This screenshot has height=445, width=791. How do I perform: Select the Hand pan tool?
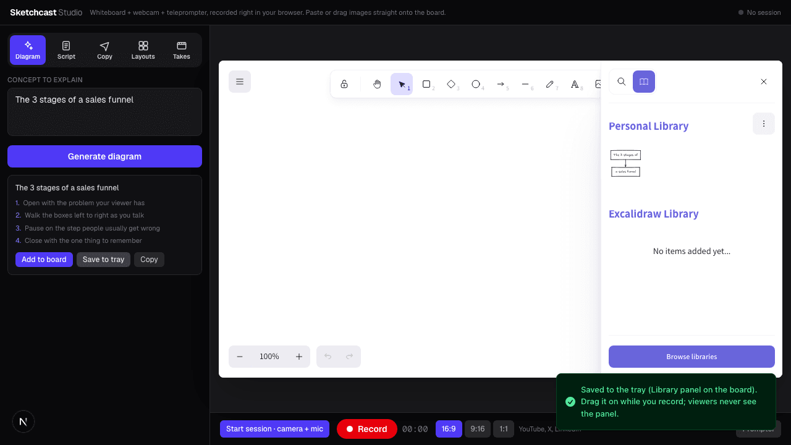pos(377,84)
